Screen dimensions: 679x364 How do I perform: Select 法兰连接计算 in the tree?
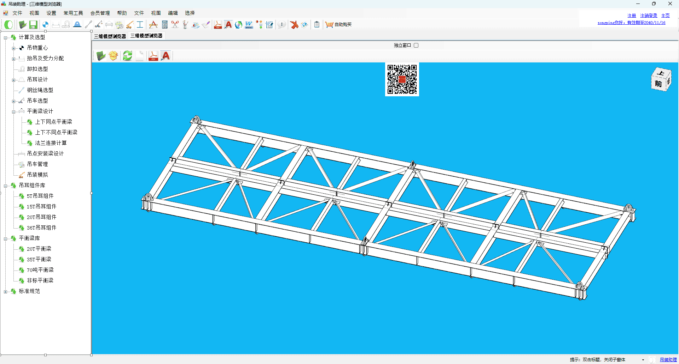click(51, 143)
